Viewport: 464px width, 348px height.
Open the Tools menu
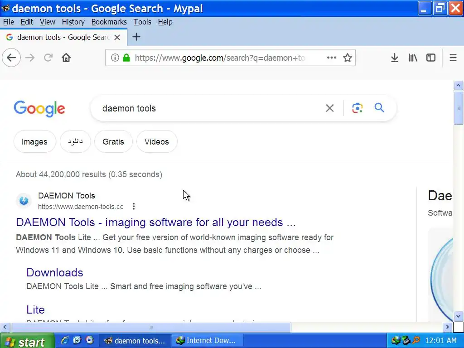142,22
